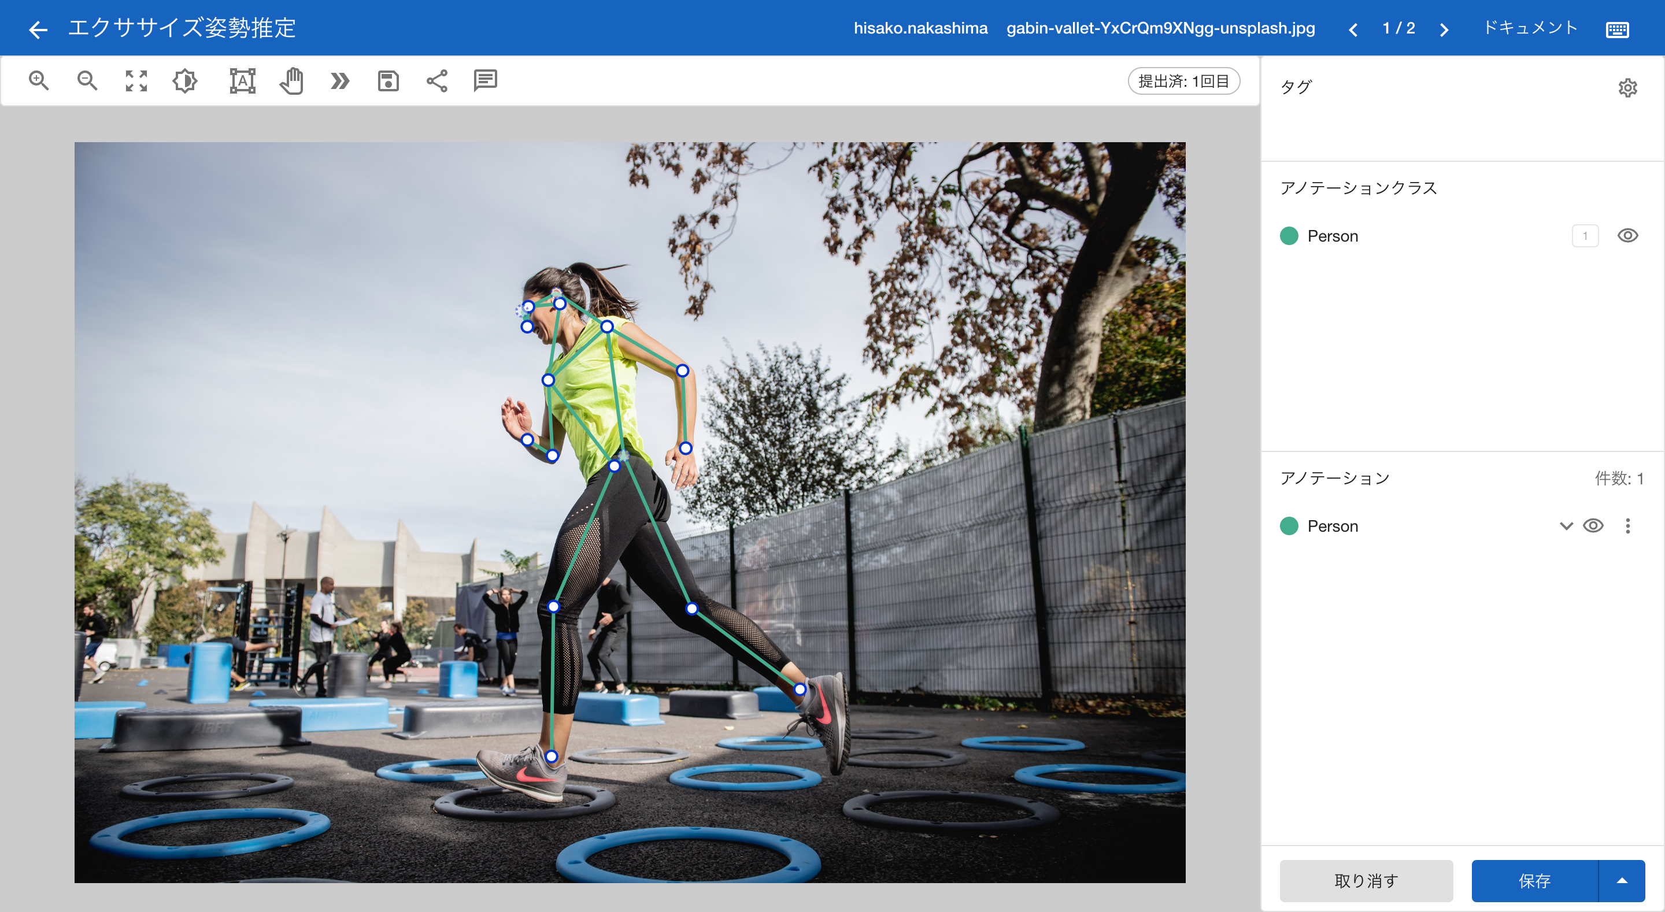This screenshot has width=1665, height=912.
Task: Click the zoom in magnifier icon
Action: (39, 81)
